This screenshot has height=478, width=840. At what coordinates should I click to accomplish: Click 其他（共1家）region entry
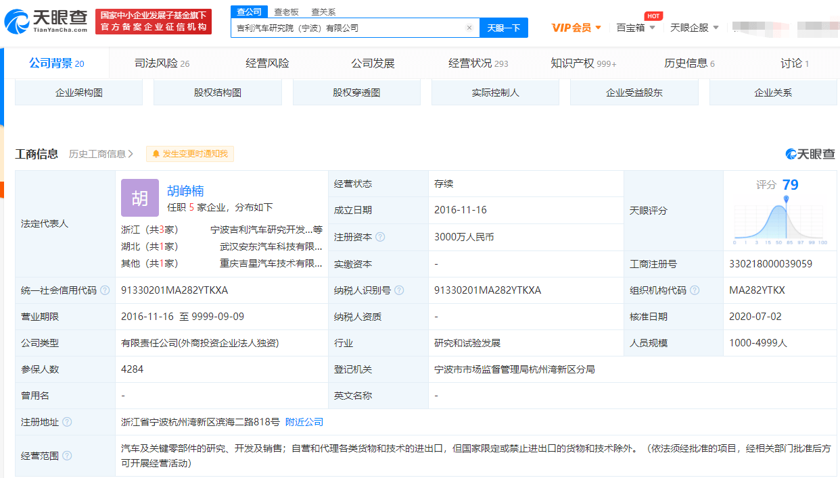tap(149, 263)
